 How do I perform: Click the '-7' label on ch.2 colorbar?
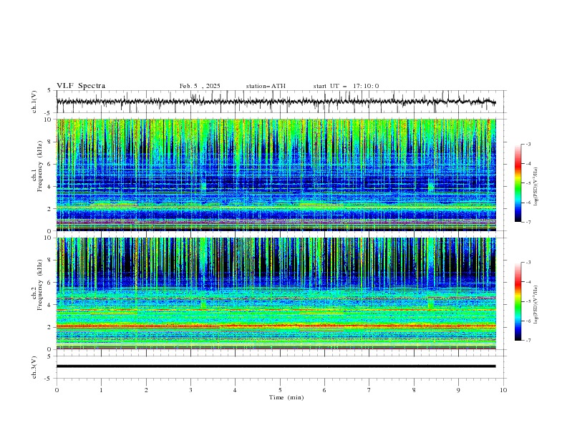click(528, 340)
